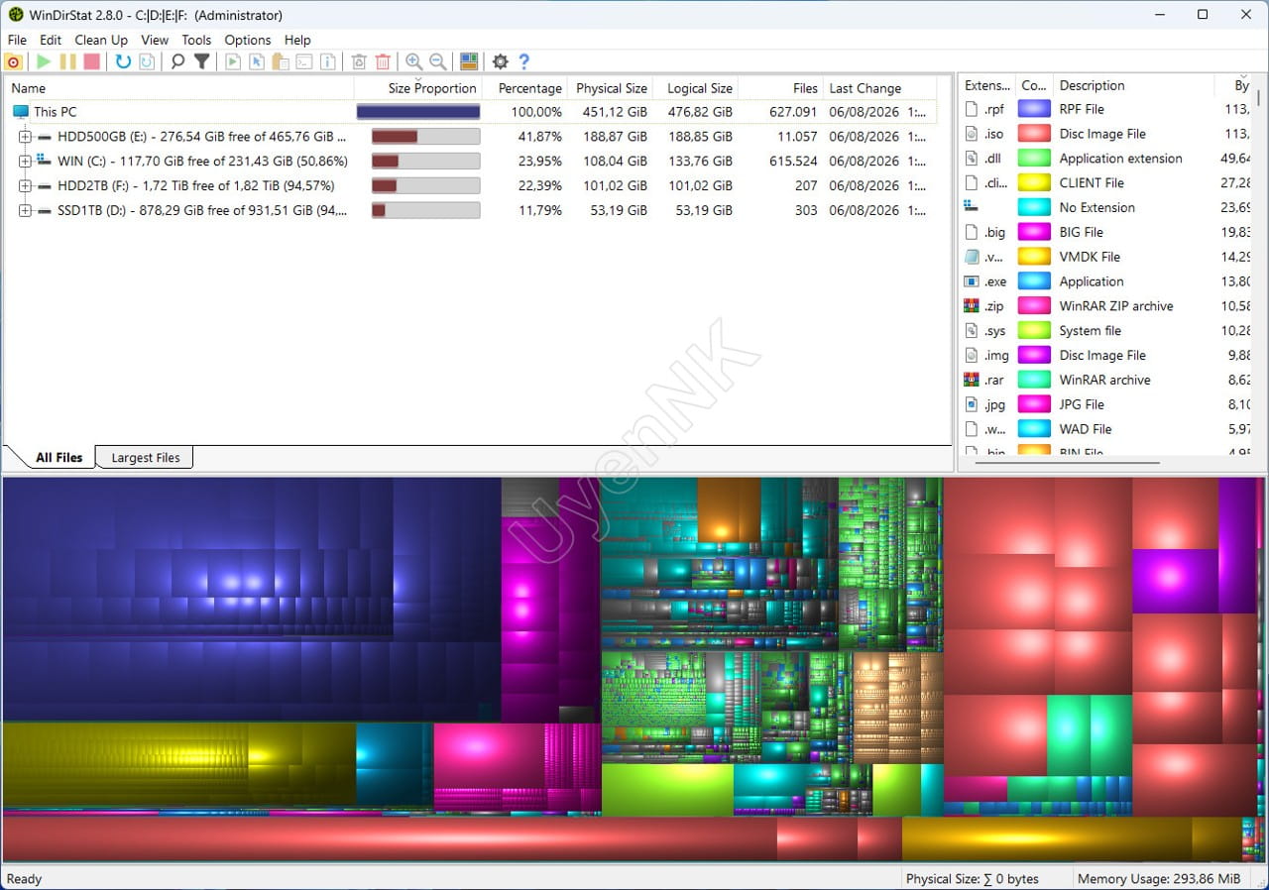
Task: Expand the HDD500GB (E:) drive node
Action: [x=25, y=137]
